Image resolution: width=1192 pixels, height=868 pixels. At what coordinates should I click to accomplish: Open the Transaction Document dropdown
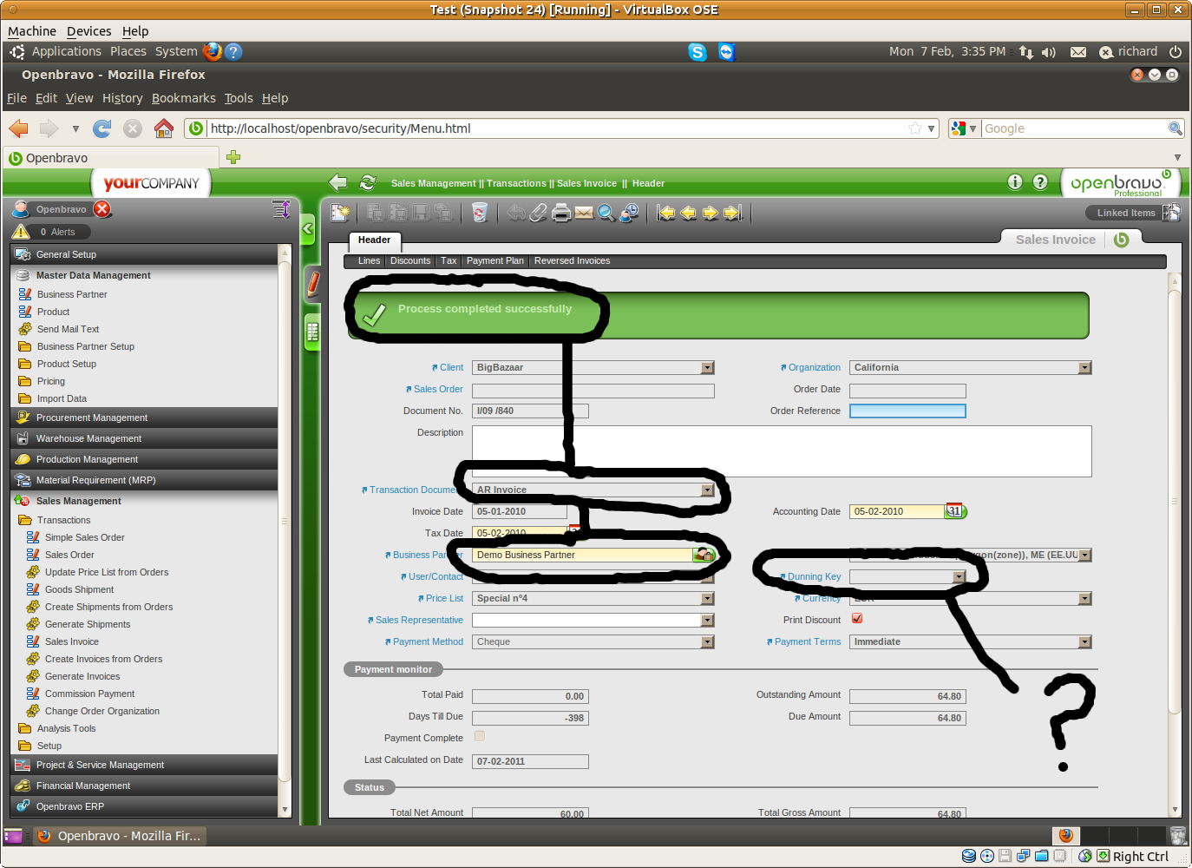(x=708, y=490)
